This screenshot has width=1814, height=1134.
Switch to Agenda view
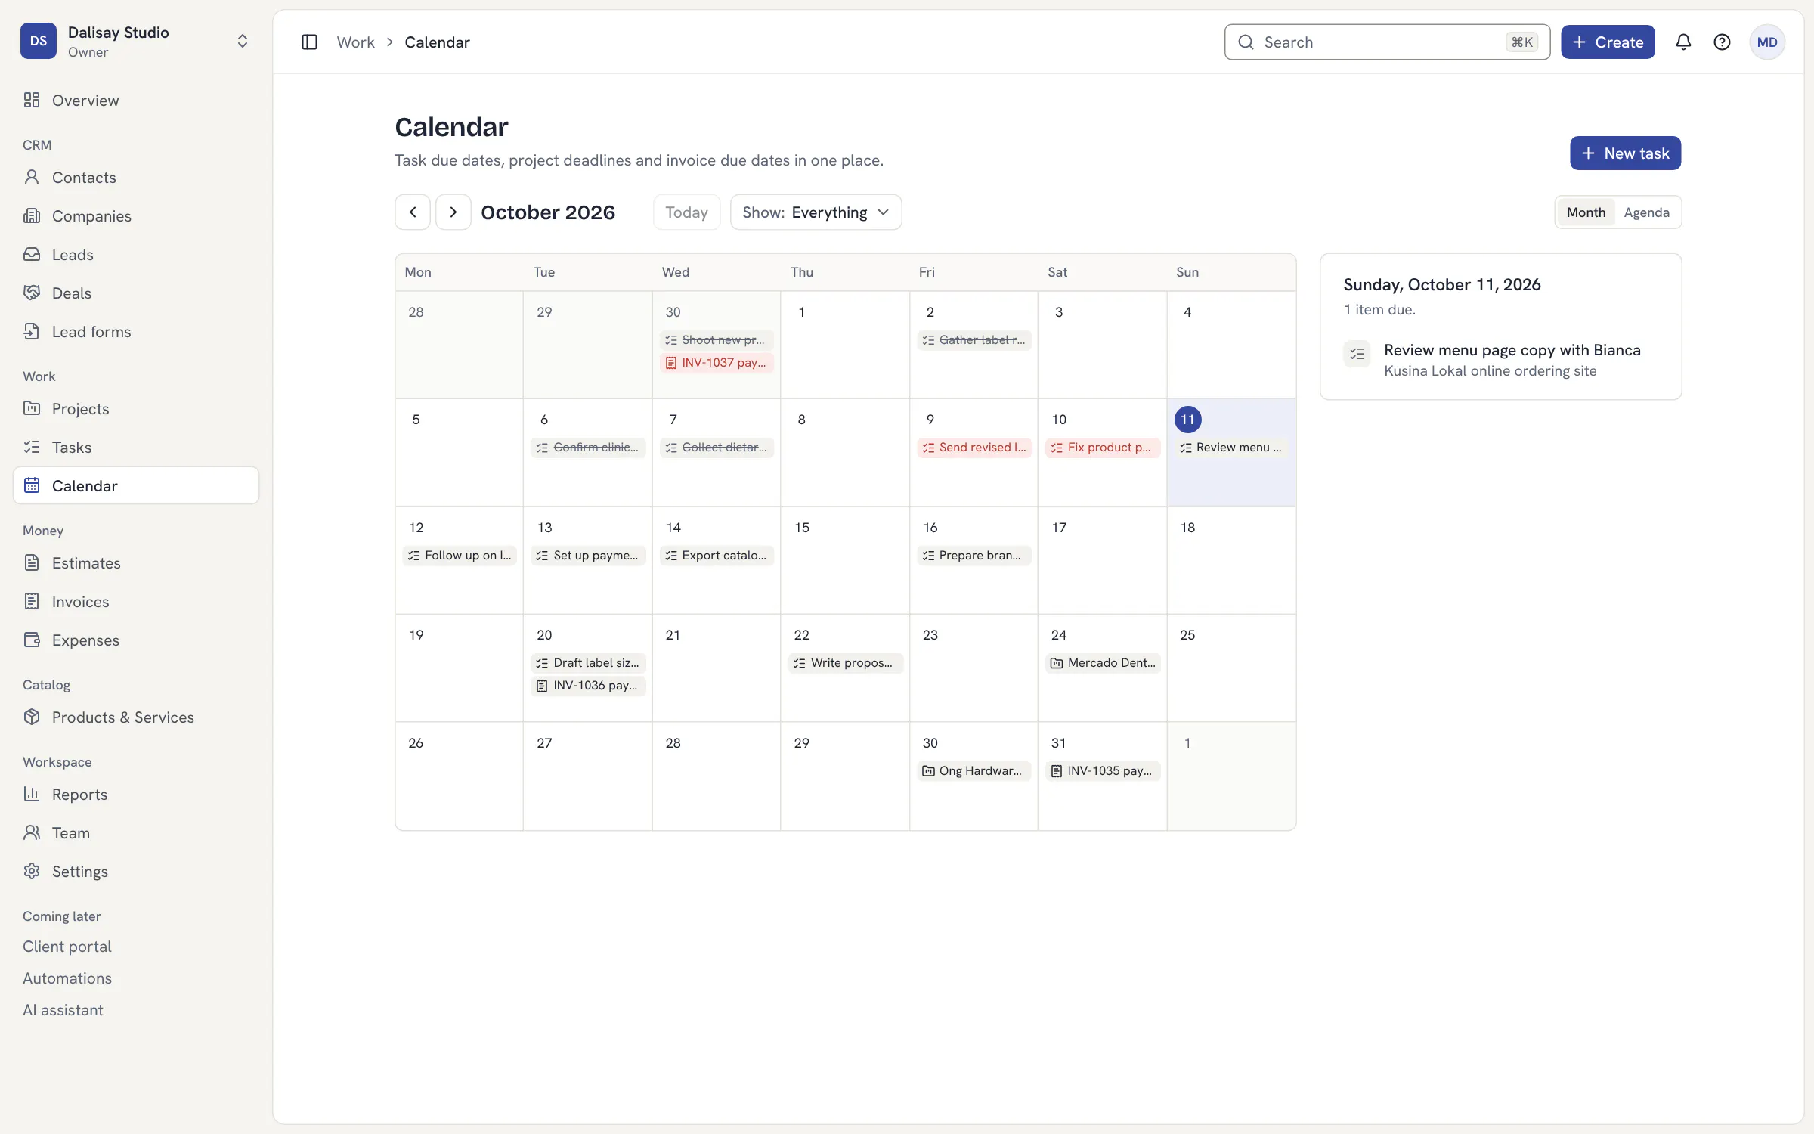(1646, 212)
